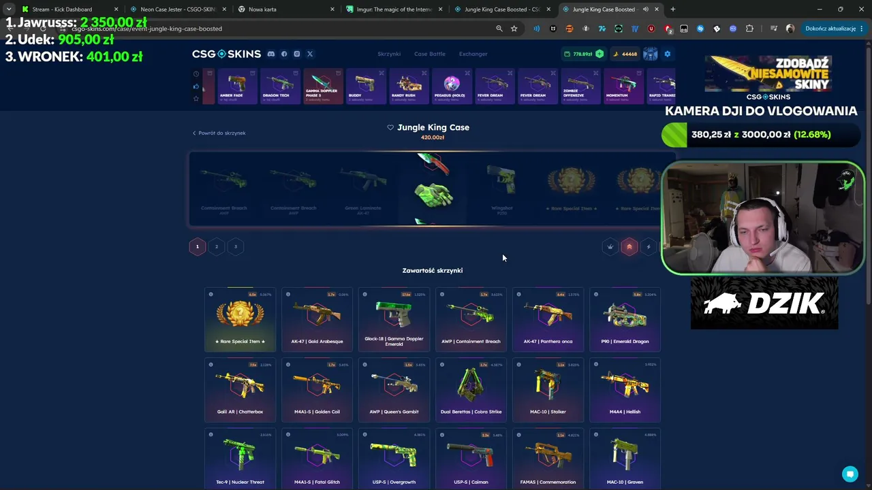The image size is (872, 490).
Task: Open the user profile avatar
Action: (x=651, y=54)
